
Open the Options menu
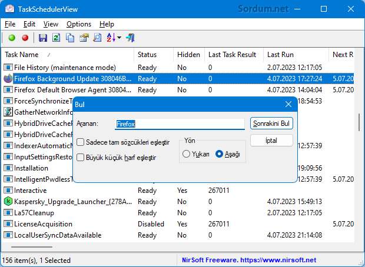[x=79, y=24]
